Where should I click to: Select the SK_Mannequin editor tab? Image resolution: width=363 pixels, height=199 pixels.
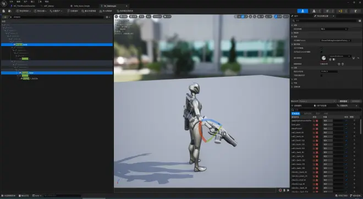(113, 6)
